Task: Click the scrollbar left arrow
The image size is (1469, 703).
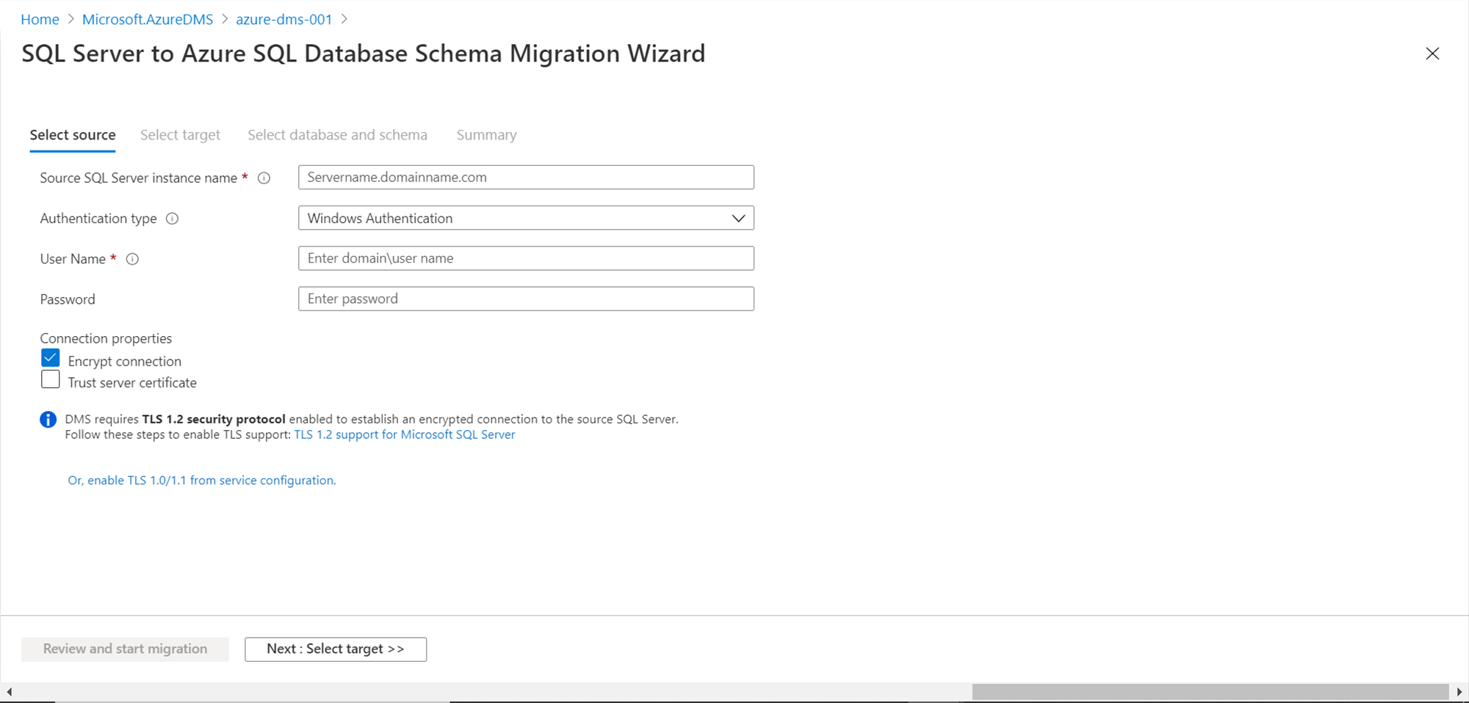Action: click(9, 692)
